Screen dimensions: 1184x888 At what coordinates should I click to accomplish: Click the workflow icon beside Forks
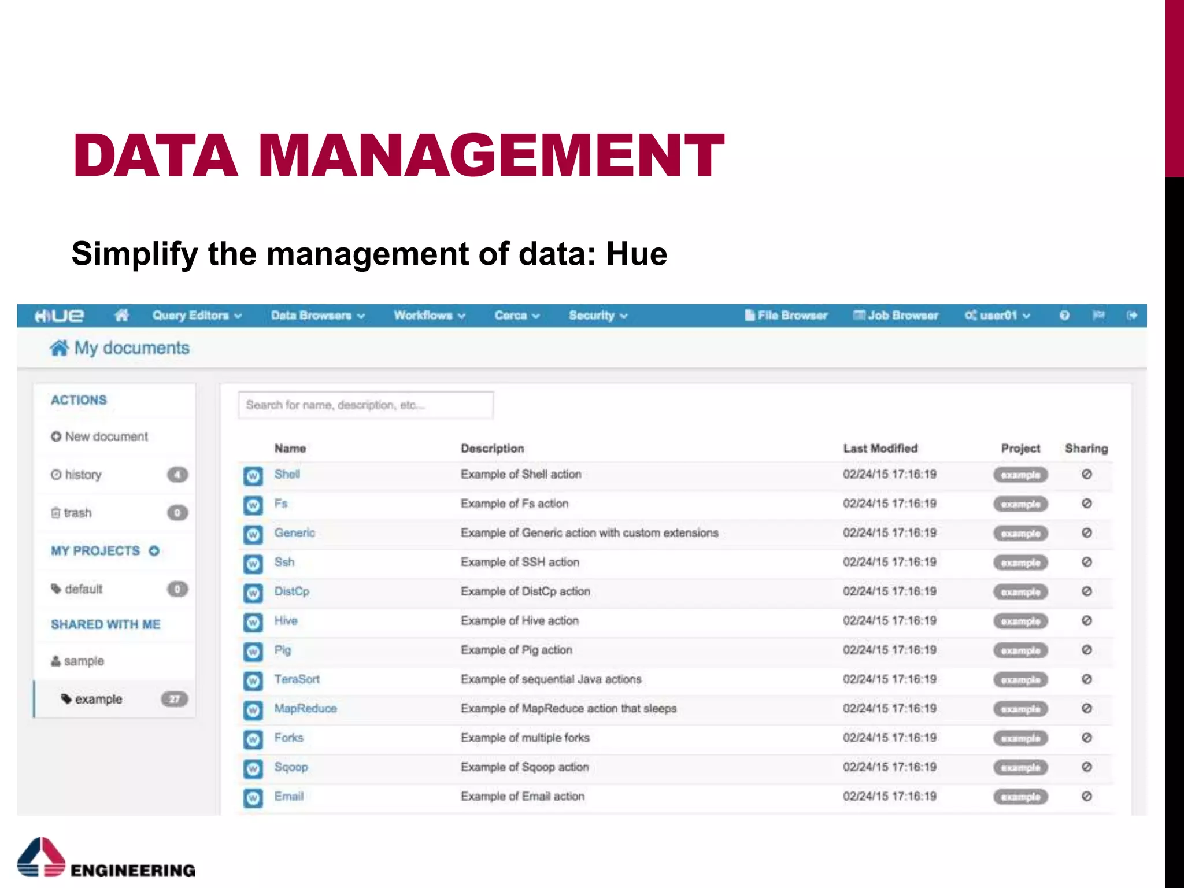(253, 739)
